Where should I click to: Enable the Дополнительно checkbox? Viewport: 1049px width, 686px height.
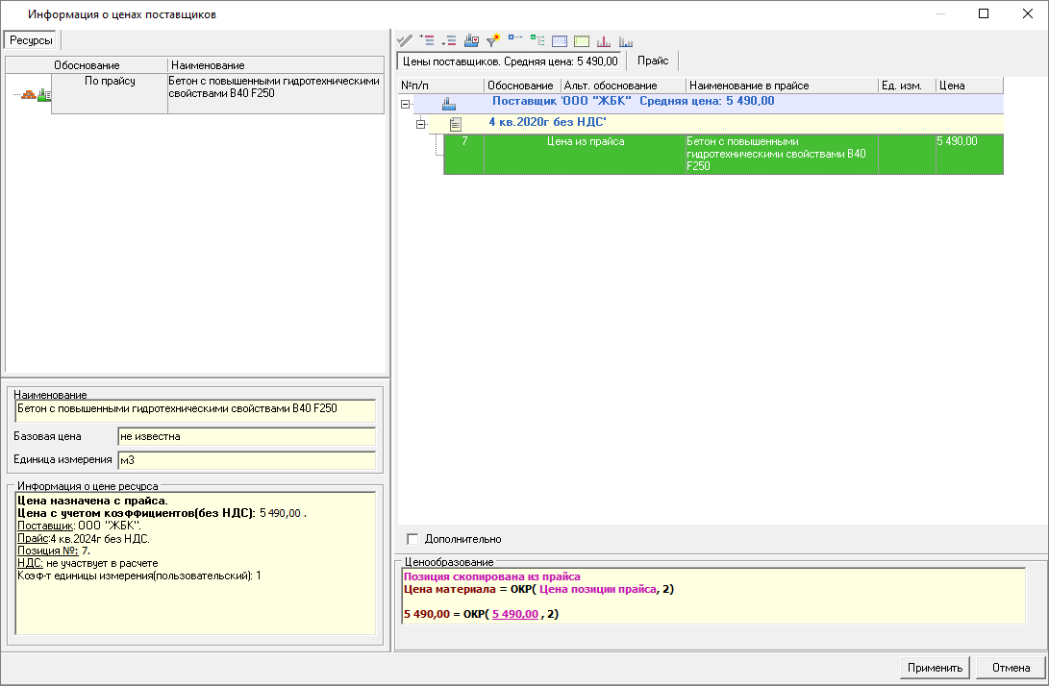click(413, 539)
